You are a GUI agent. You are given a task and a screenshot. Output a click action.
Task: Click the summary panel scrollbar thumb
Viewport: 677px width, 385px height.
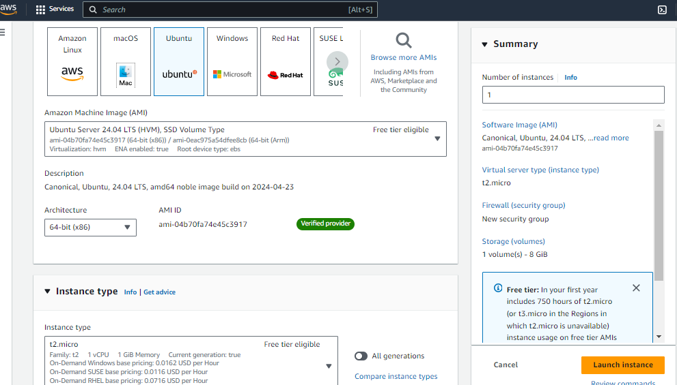(x=659, y=206)
